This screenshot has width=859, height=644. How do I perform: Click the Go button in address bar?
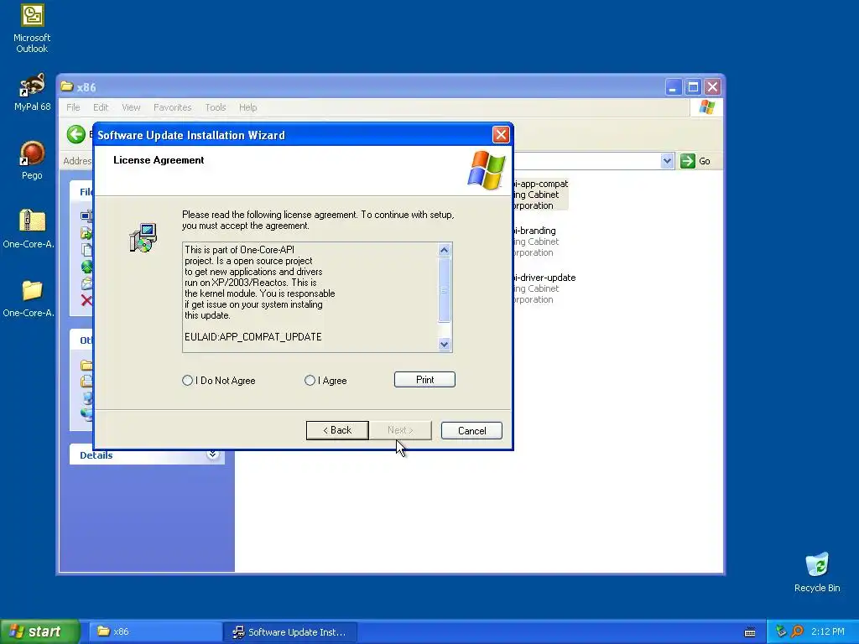pos(695,161)
